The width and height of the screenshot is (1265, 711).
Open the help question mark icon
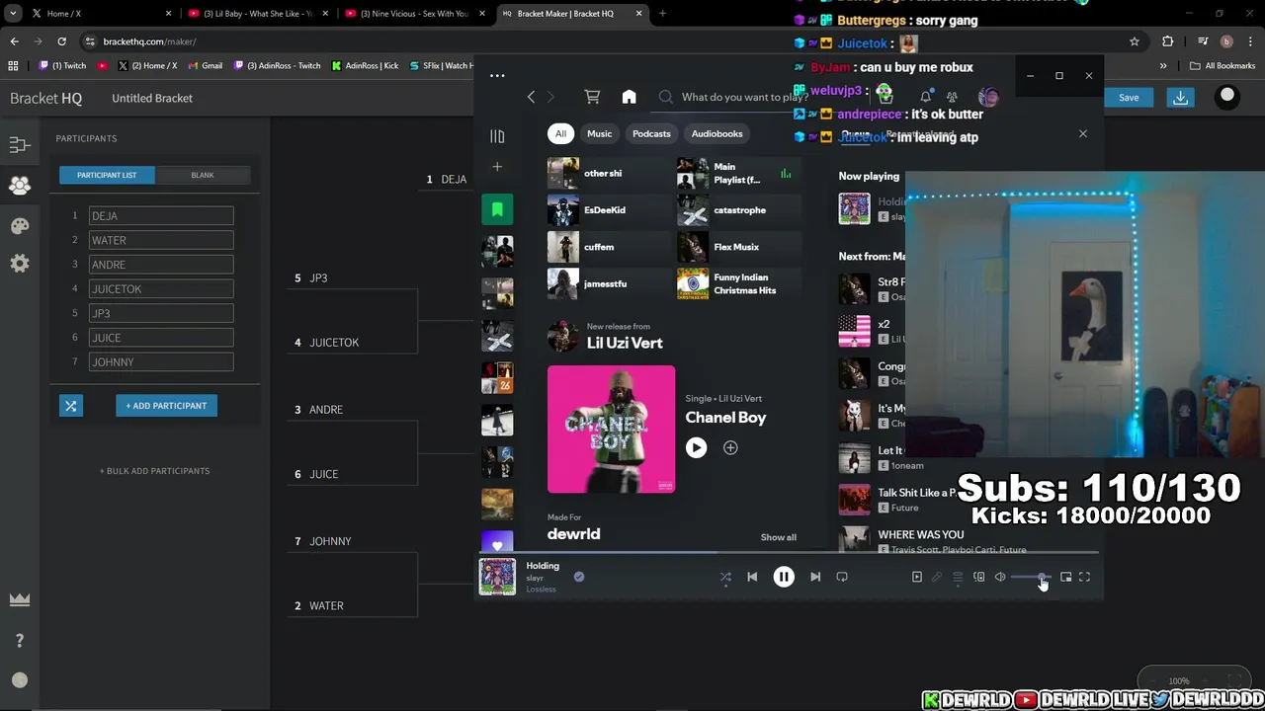[20, 641]
